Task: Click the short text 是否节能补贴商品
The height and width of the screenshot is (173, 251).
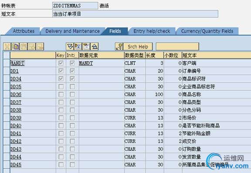Action: pos(201,126)
